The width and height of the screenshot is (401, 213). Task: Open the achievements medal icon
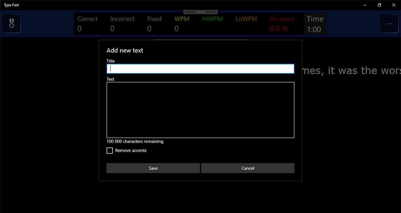coord(11,24)
